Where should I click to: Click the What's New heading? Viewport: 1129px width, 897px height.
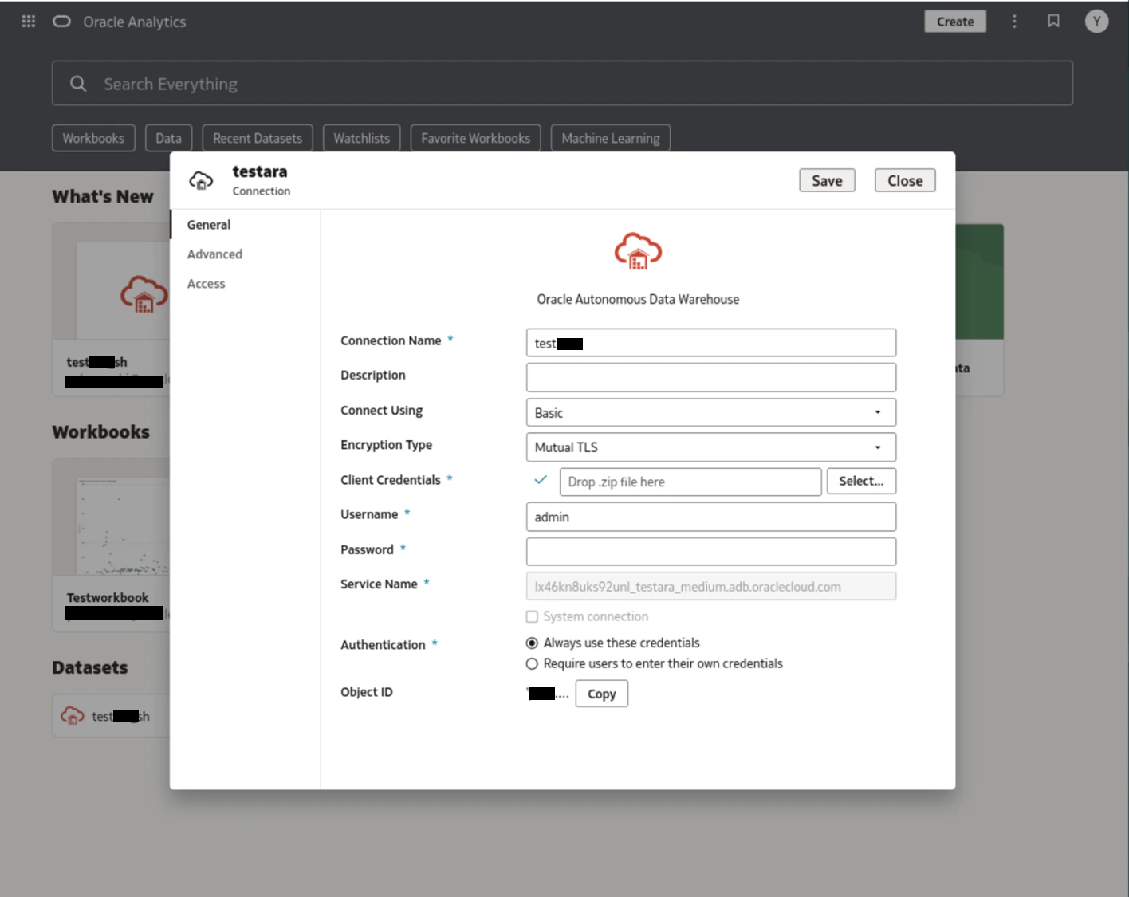tap(103, 196)
